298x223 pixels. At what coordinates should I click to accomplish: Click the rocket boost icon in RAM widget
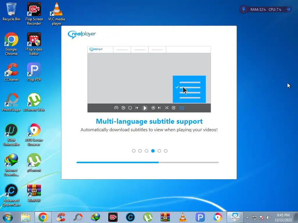(x=244, y=9)
